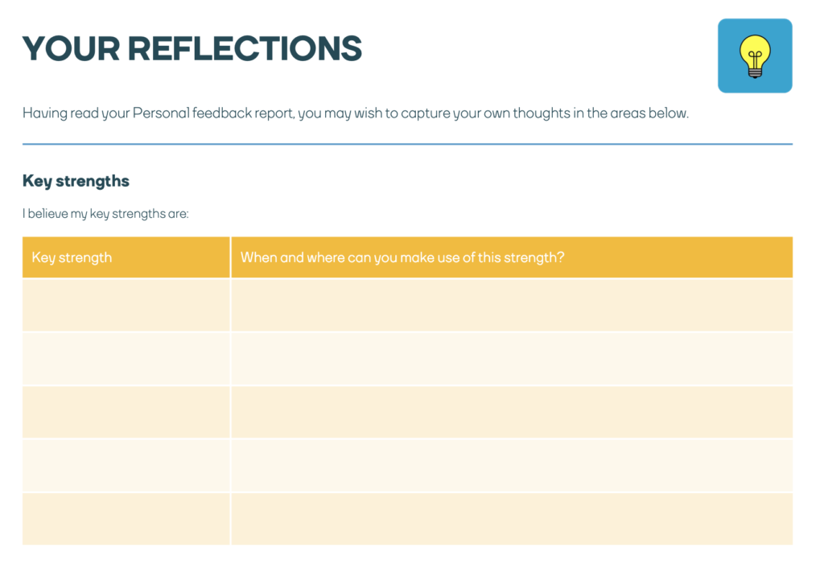Select the fourth row Key strength field
The image size is (824, 567).
coord(126,465)
